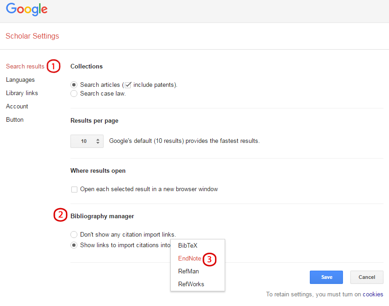Open the Account settings section
This screenshot has height=306, width=389.
pyautogui.click(x=17, y=107)
